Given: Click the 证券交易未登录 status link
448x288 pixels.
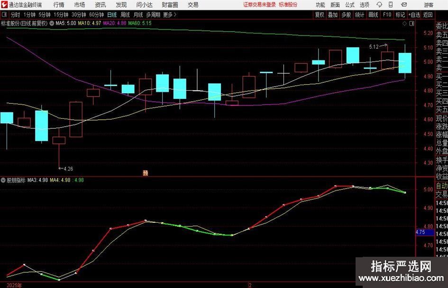Looking at the screenshot, I should (260, 5).
